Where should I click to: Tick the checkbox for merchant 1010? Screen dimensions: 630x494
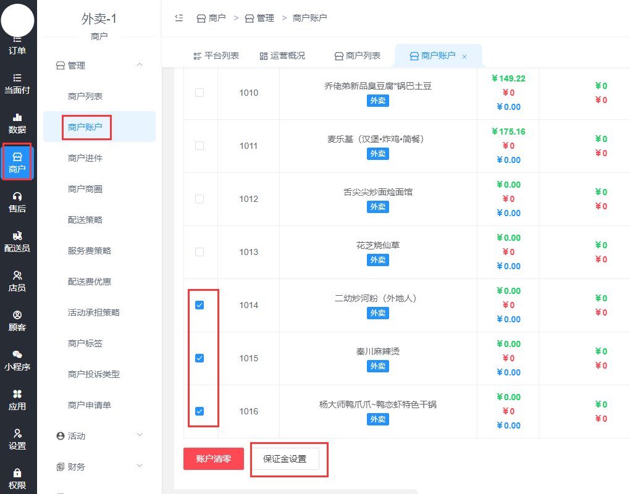(x=199, y=93)
